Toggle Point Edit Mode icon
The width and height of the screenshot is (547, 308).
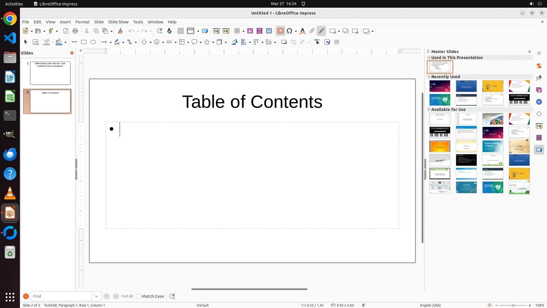click(317, 42)
